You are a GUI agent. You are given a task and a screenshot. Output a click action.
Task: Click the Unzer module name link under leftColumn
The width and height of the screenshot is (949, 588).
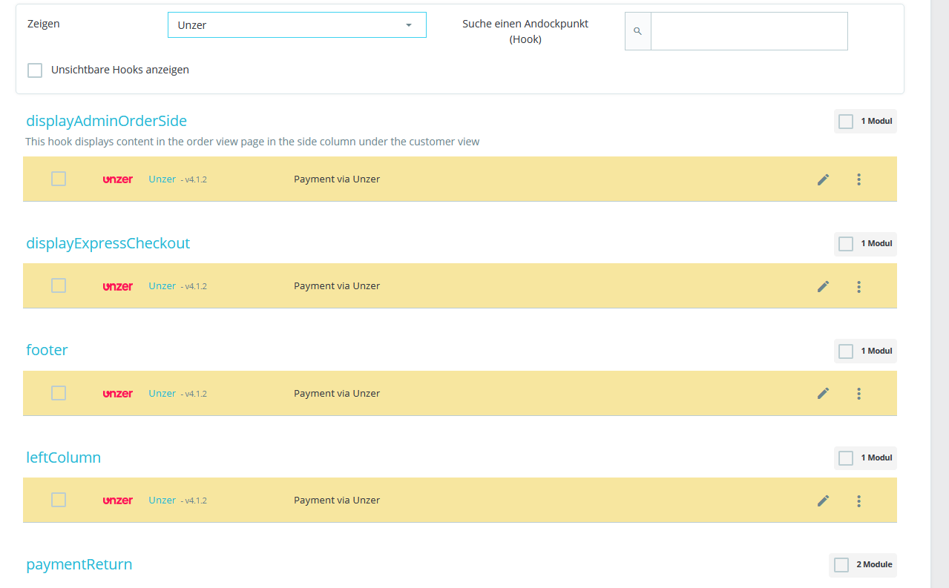point(162,500)
